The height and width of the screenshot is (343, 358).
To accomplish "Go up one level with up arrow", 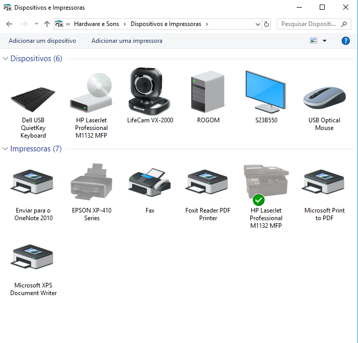I will click(x=47, y=24).
